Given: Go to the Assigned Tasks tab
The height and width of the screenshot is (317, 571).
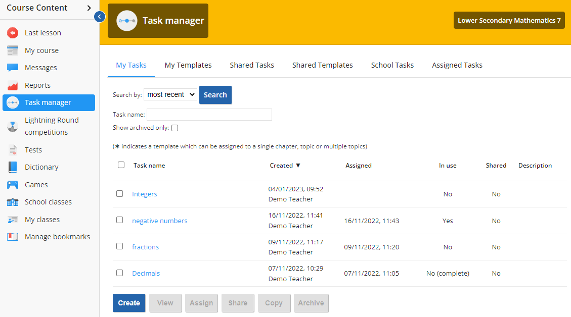Looking at the screenshot, I should coord(457,65).
